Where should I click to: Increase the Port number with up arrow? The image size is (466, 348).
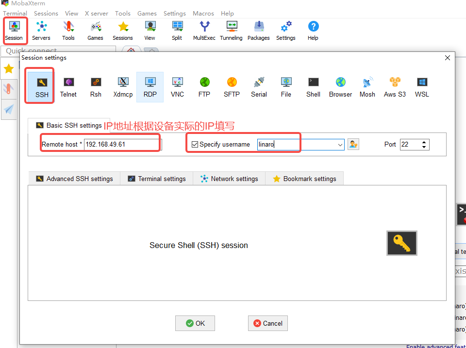424,142
